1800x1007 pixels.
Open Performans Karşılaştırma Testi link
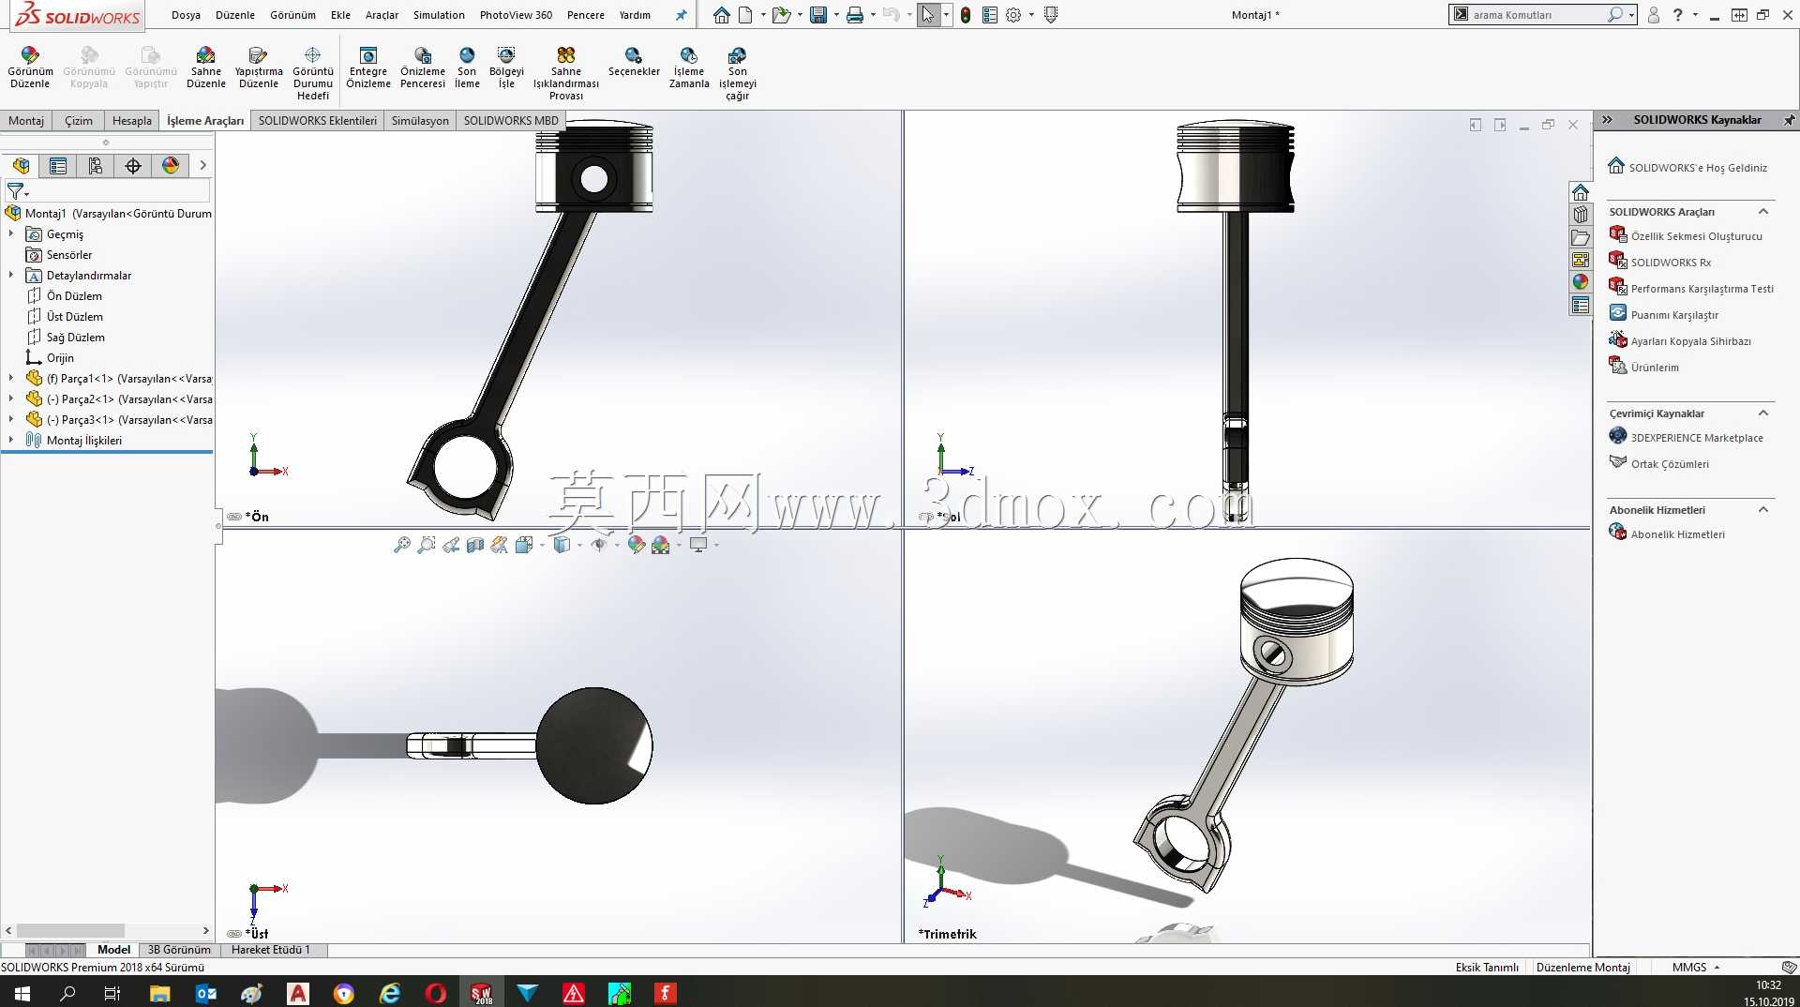(1702, 289)
